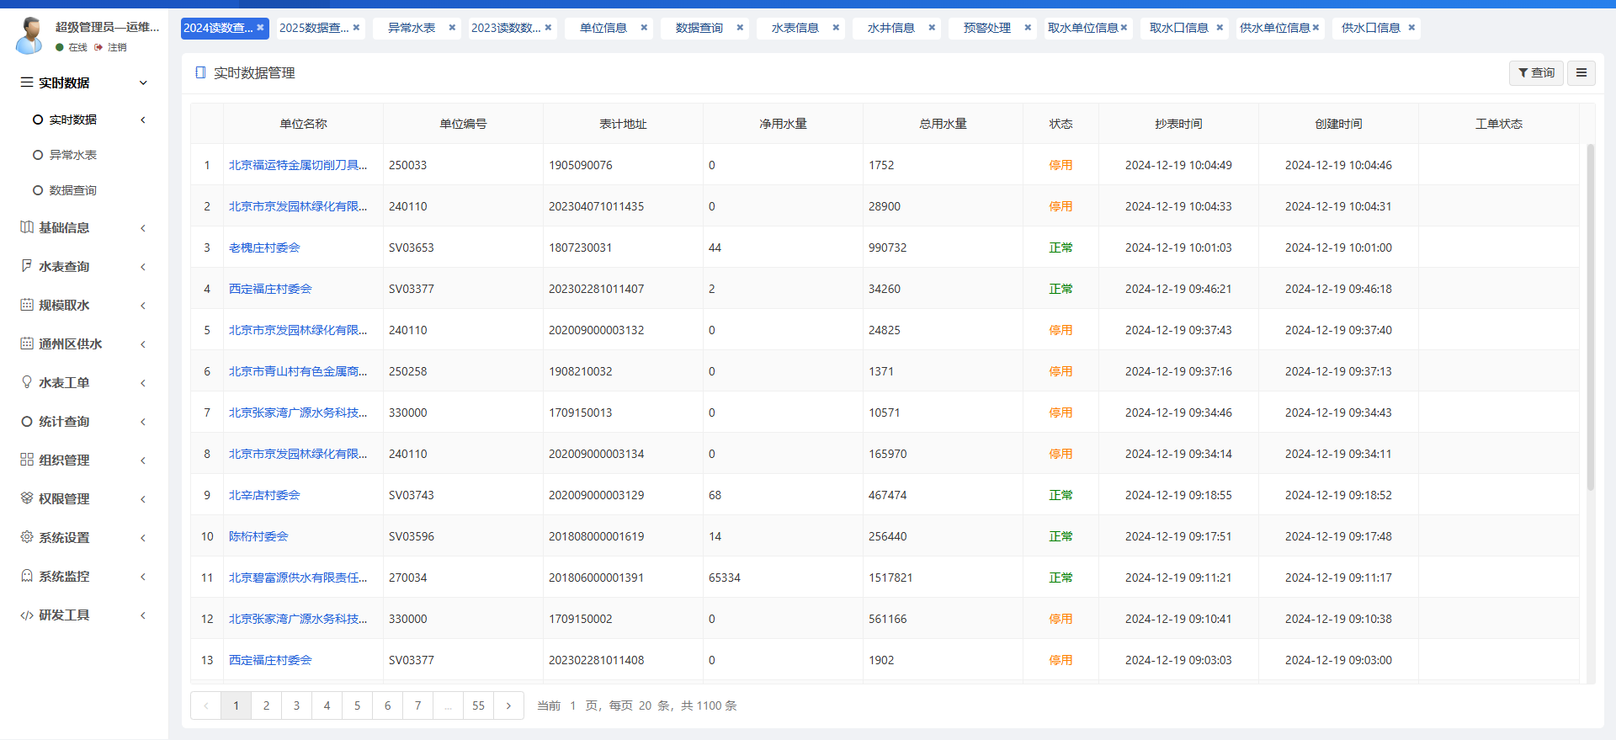Click the 统计查询 circle icon
Screen dimensions: 1616x740
[27, 421]
